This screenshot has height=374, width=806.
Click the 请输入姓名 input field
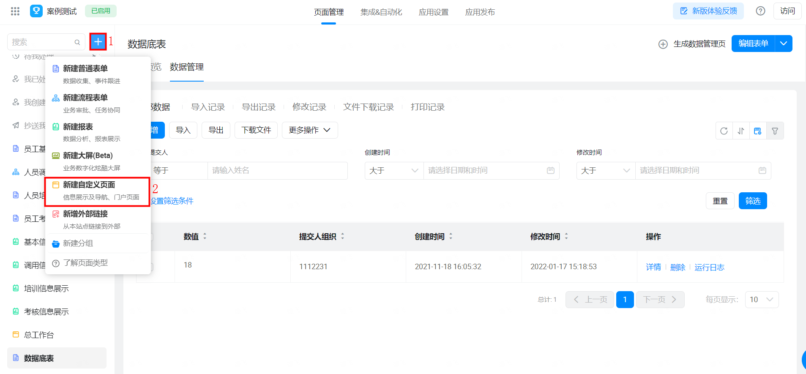[x=277, y=171]
